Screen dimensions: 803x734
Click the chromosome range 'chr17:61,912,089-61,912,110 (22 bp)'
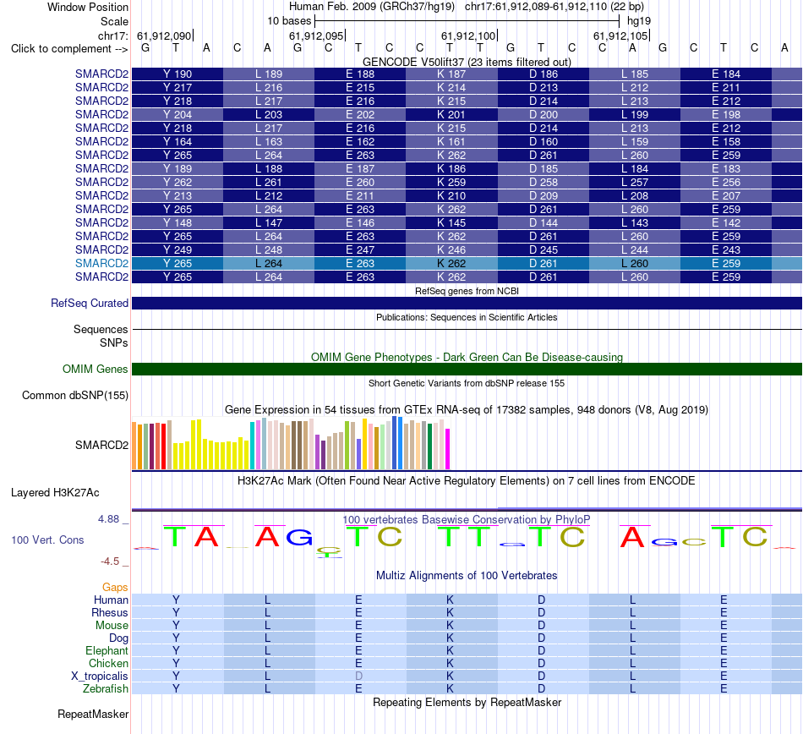554,7
